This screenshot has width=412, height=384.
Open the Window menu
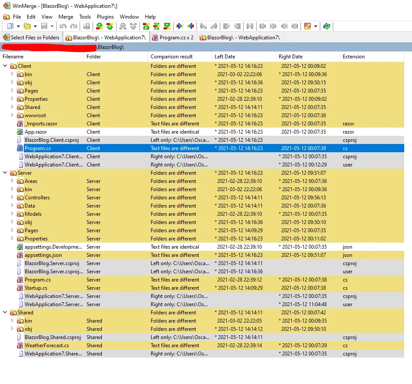click(129, 17)
